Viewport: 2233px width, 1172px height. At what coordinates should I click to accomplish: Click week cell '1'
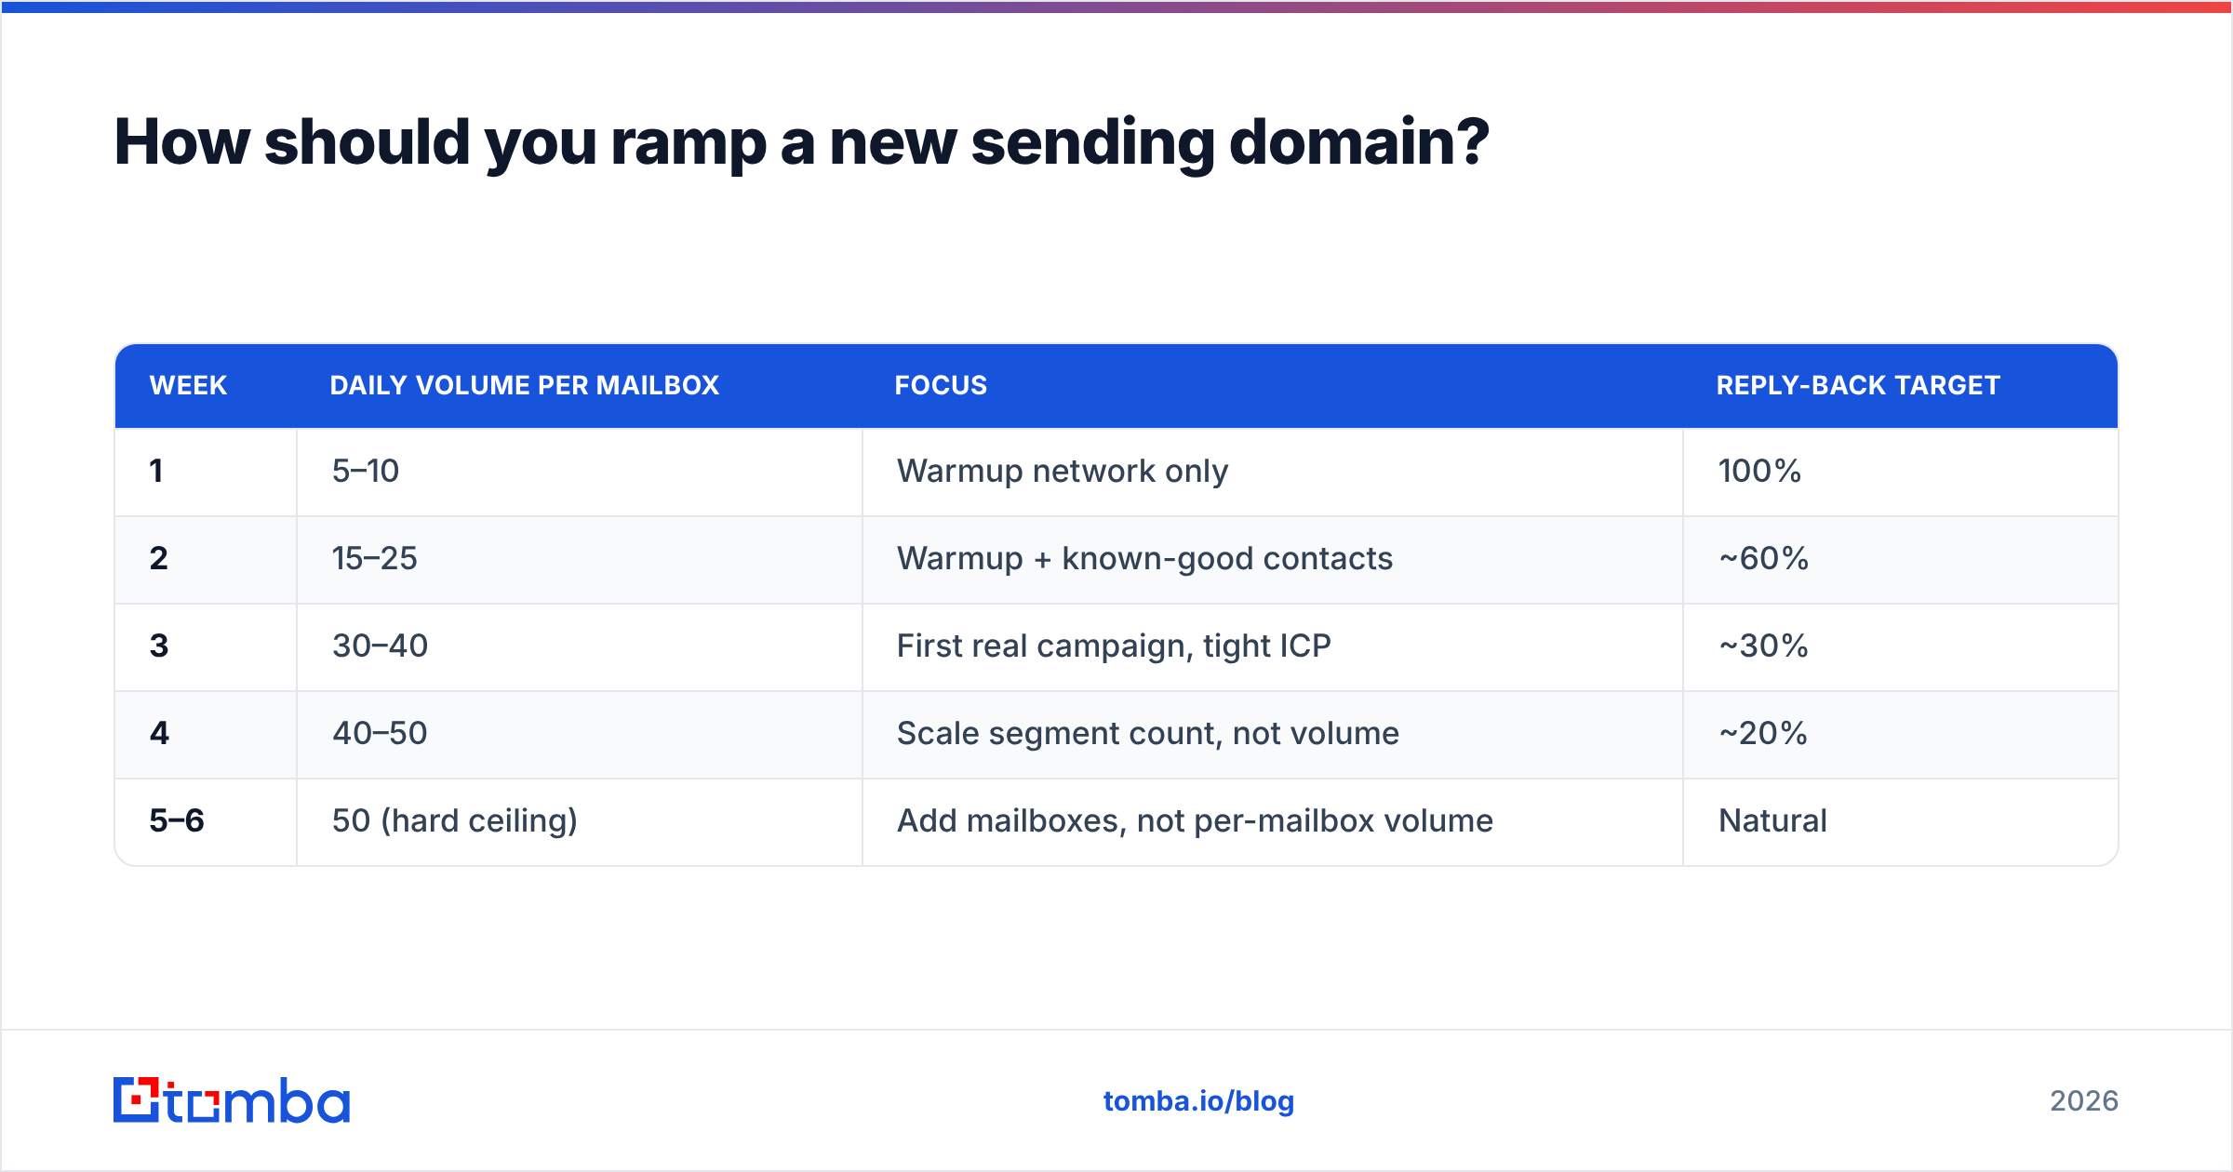coord(206,472)
